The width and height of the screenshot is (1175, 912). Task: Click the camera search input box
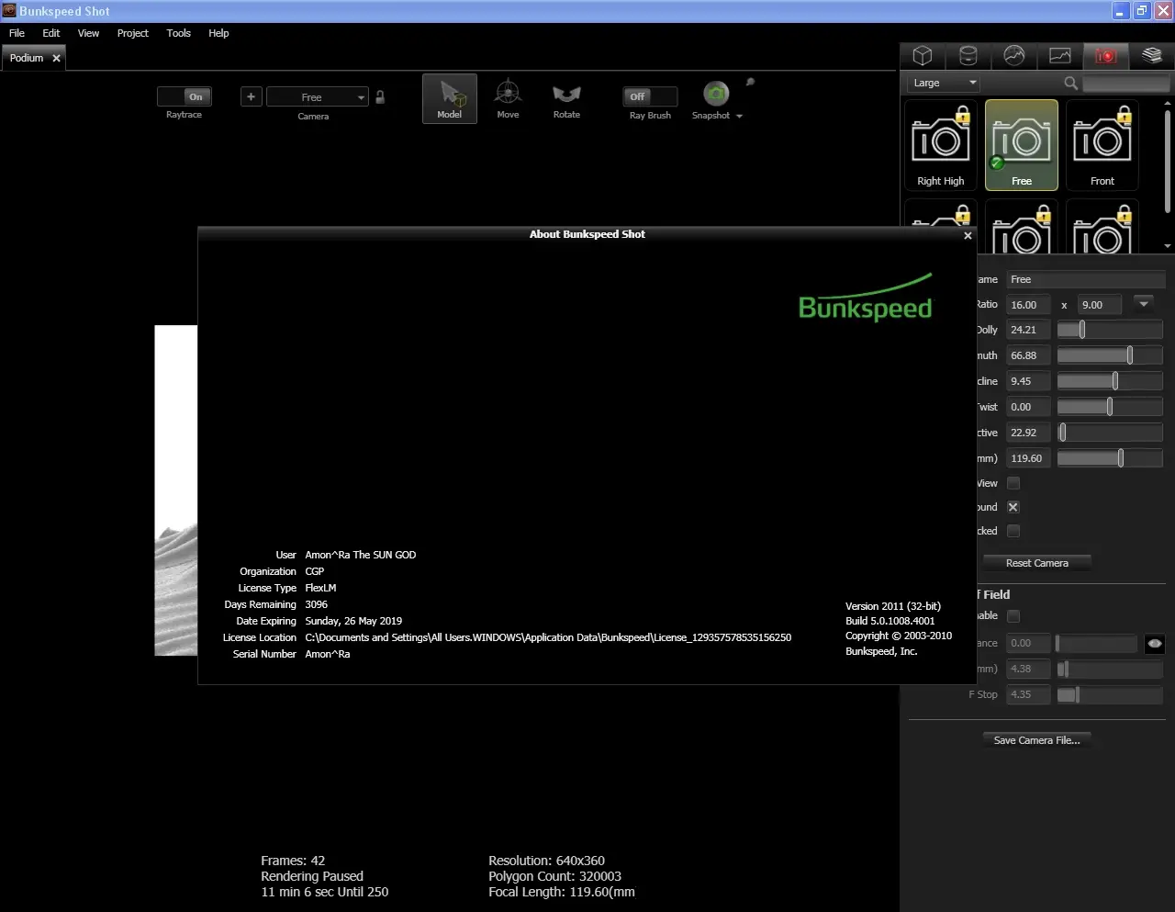1126,84
